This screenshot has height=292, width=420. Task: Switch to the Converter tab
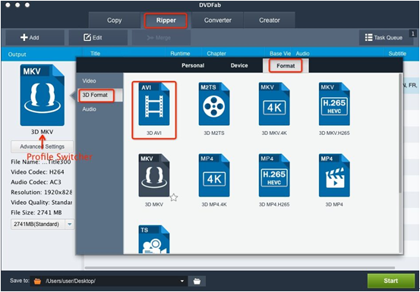[218, 20]
